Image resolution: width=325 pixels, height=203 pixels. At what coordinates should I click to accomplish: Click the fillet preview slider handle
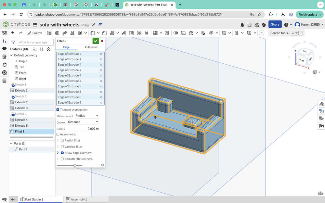point(75,165)
